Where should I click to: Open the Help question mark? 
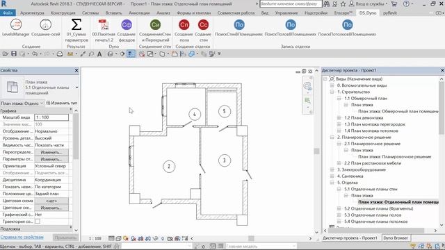point(406,4)
